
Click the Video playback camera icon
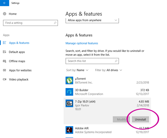point(4,79)
